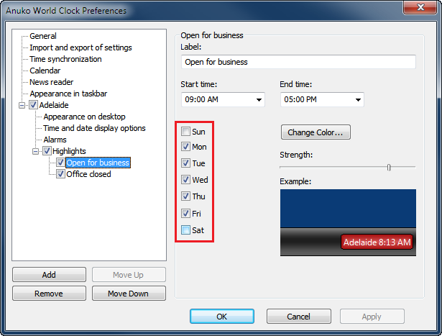Open the End time dropdown
This screenshot has width=442, height=336.
point(357,100)
